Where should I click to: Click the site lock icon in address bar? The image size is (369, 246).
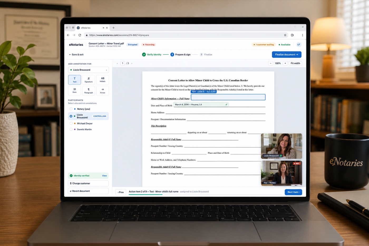pos(86,35)
